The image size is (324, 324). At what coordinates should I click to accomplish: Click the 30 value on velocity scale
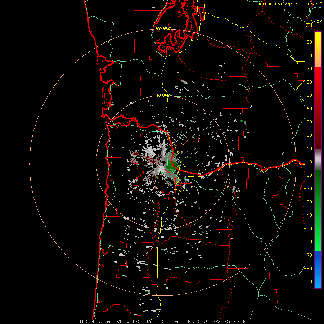pos(309,122)
